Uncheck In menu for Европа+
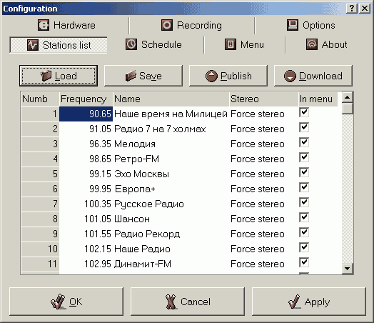The image size is (374, 323). point(304,188)
